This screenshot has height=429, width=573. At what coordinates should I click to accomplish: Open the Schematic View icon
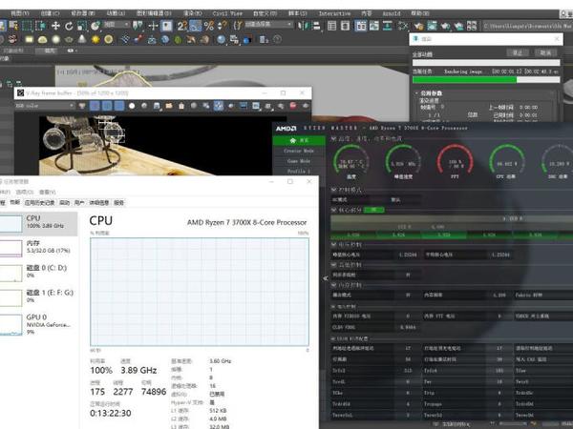388,26
